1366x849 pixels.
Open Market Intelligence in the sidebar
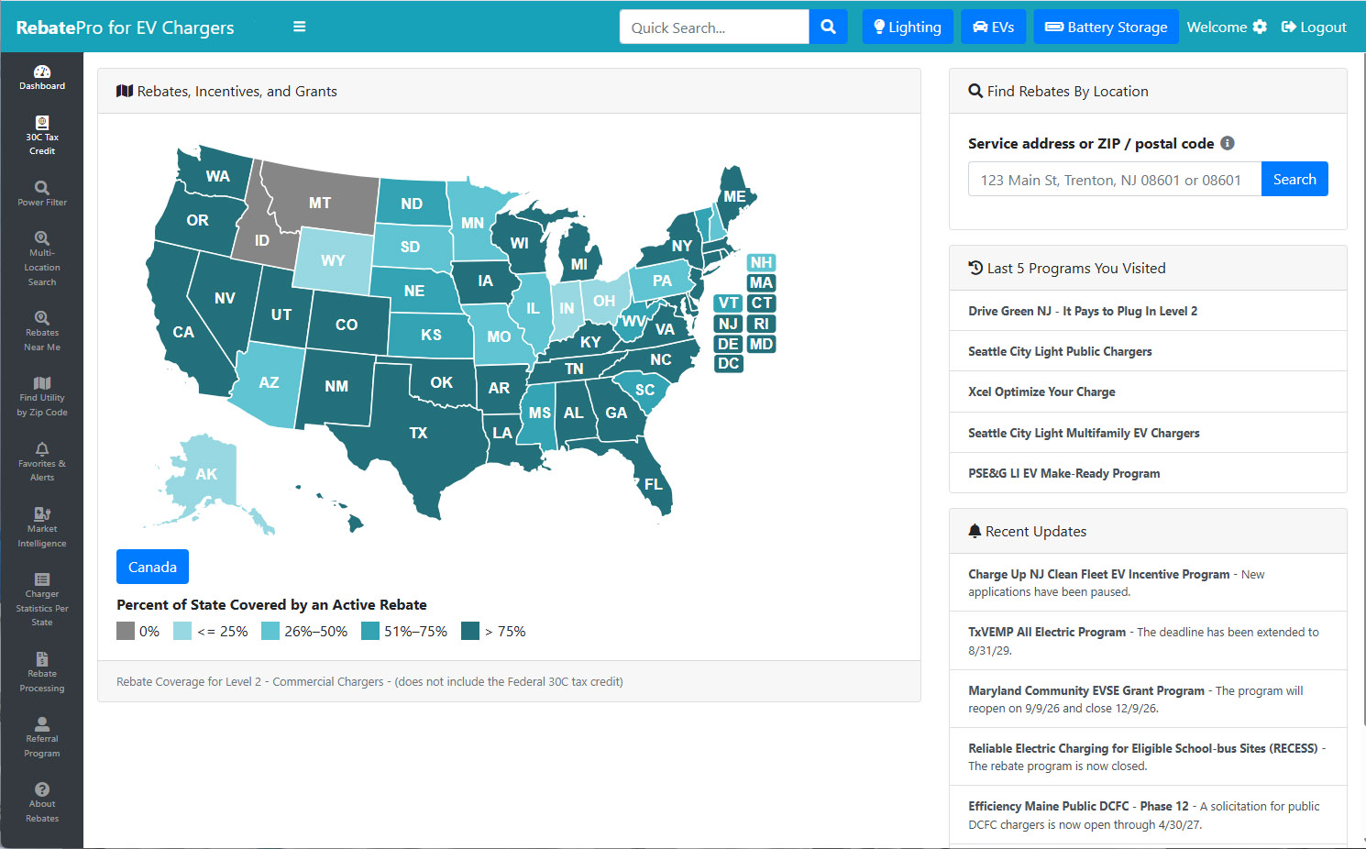[42, 527]
